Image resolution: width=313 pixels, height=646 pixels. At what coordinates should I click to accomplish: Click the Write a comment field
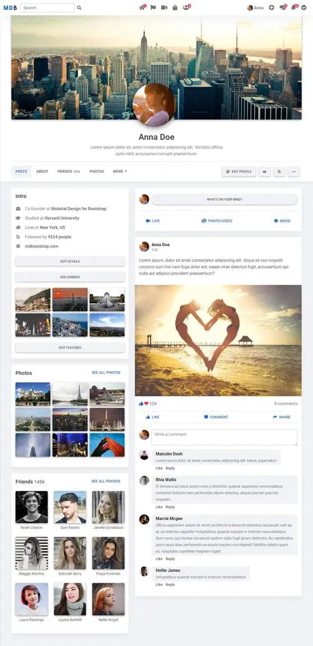[x=224, y=437]
